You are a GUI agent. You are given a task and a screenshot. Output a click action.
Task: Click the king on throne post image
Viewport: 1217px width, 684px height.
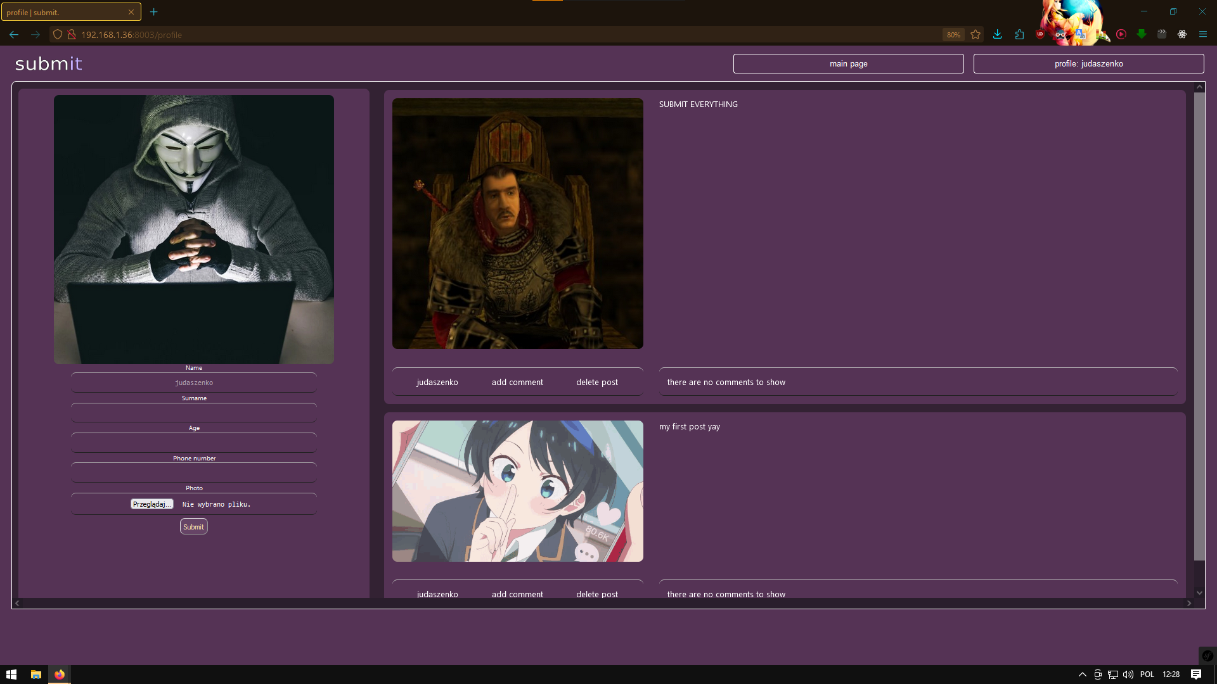tap(517, 224)
